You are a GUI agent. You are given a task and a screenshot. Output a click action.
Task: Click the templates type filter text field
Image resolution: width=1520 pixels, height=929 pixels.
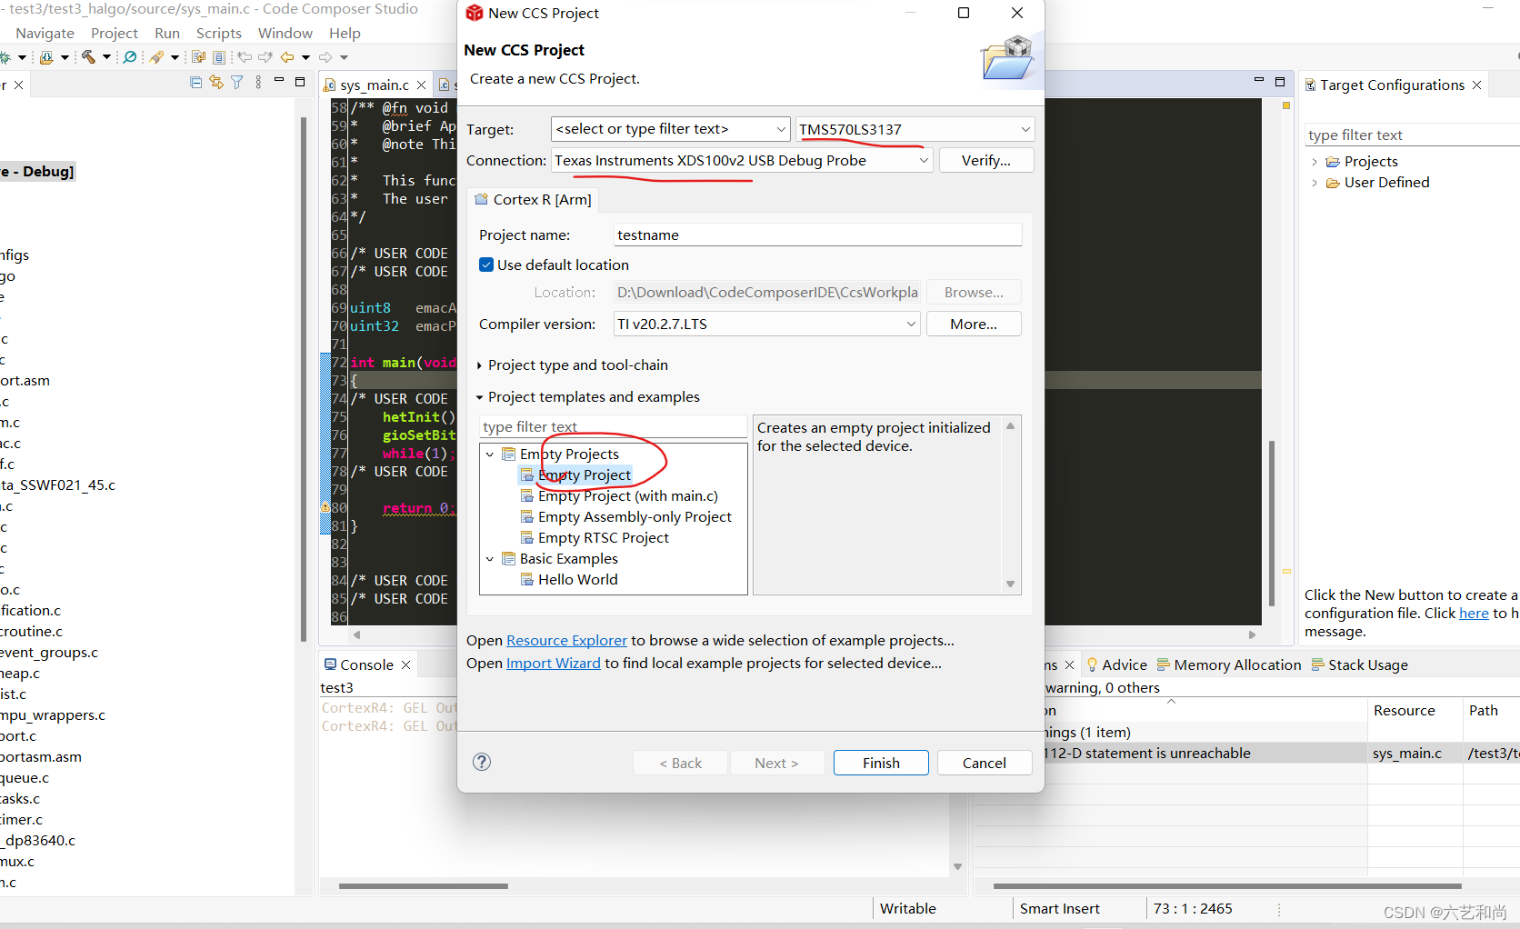[613, 426]
